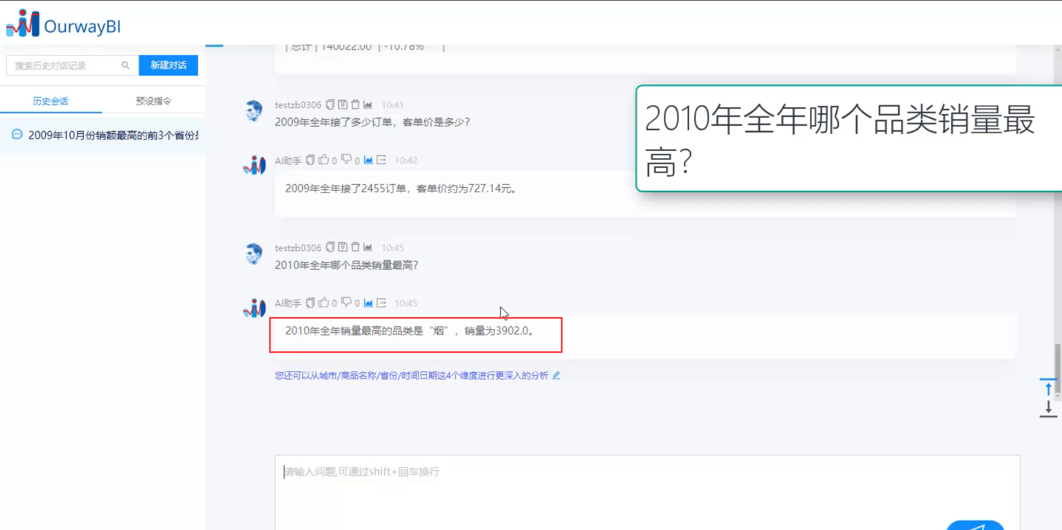Like the 10:45 AI assistant answer
Screen dimensions: 1062x530
coord(324,302)
